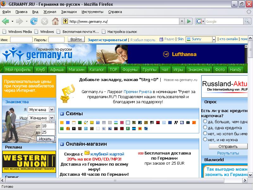Click the arrow icon beside Онлайн-магазин heading
253x190 pixels.
(x=62, y=144)
